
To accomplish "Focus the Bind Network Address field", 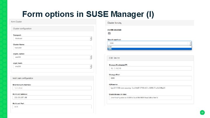I will click(52, 88).
